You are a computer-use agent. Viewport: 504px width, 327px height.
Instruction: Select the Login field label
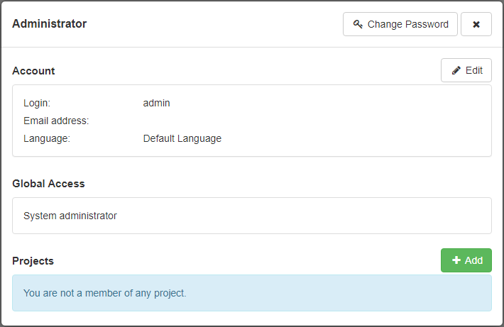coord(37,103)
